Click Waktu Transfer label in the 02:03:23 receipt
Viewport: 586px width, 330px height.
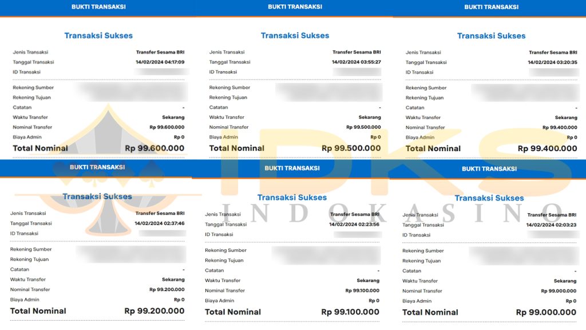point(420,281)
